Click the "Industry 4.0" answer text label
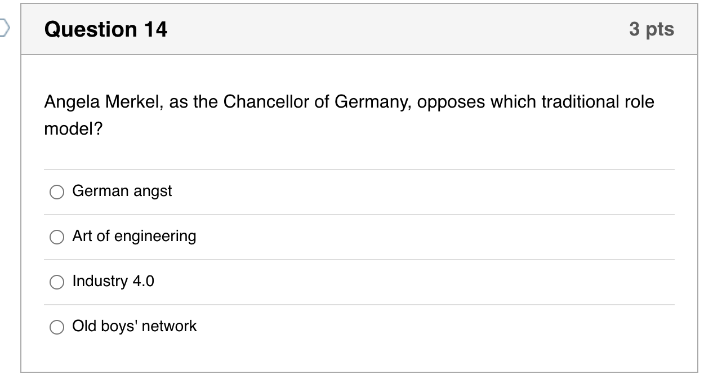 [114, 282]
